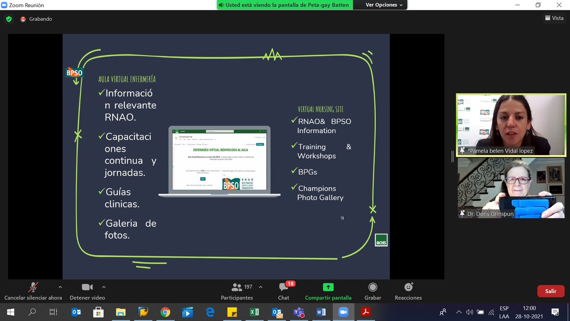Click the panel divider handle beside videos

tap(452, 156)
